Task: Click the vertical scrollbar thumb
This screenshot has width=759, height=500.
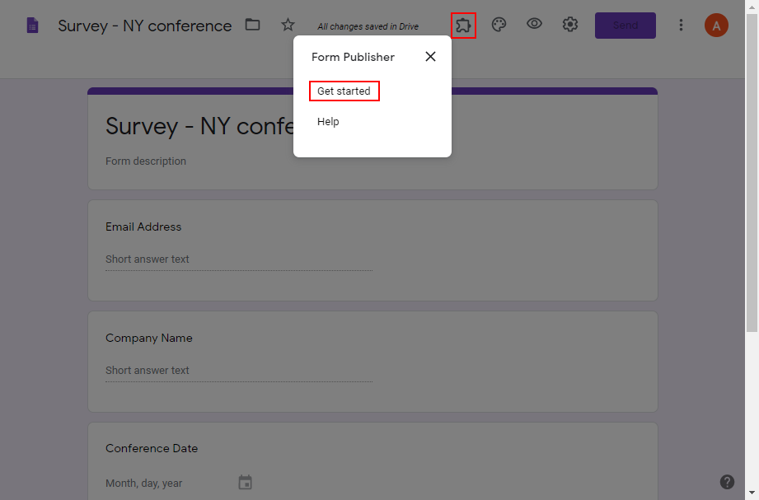Action: pyautogui.click(x=752, y=173)
